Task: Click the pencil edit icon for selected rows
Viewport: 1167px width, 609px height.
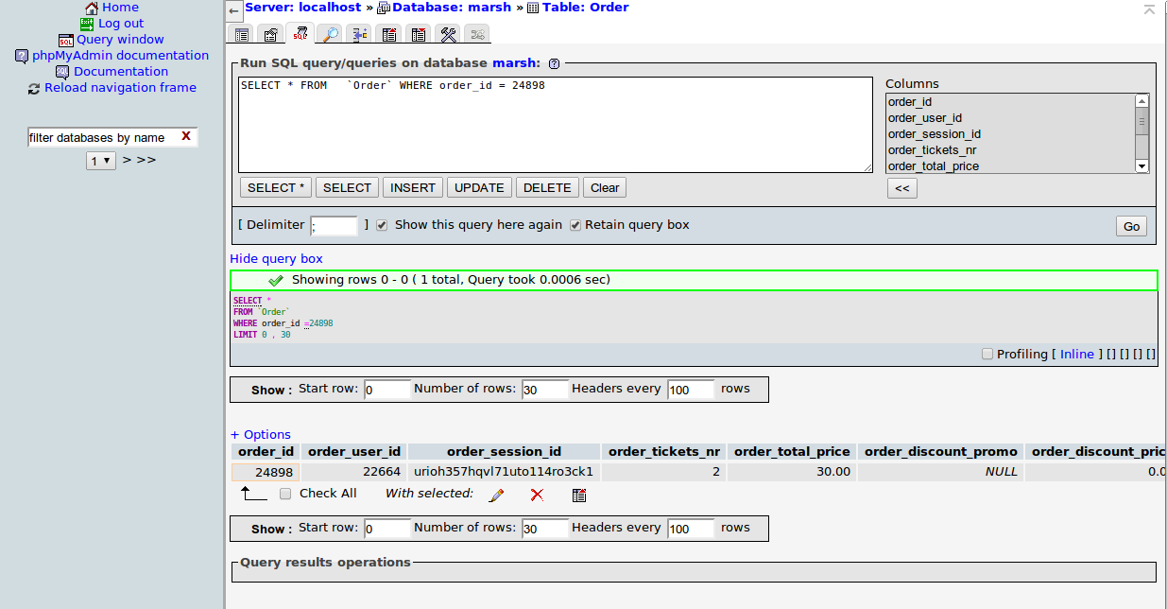Action: point(496,495)
